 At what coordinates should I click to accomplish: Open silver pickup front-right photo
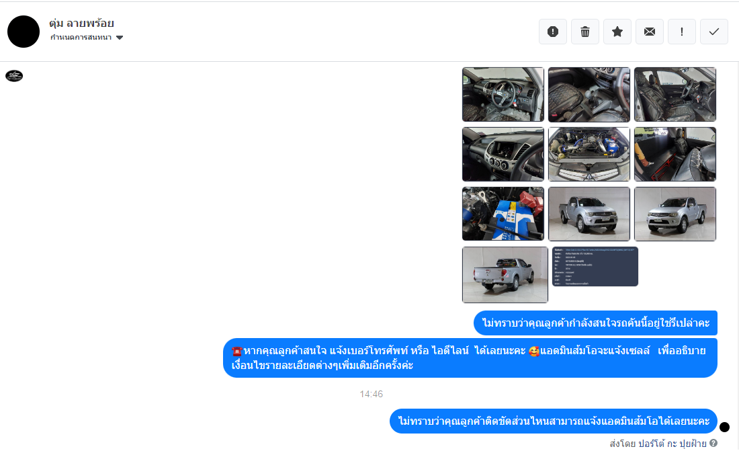pyautogui.click(x=675, y=214)
